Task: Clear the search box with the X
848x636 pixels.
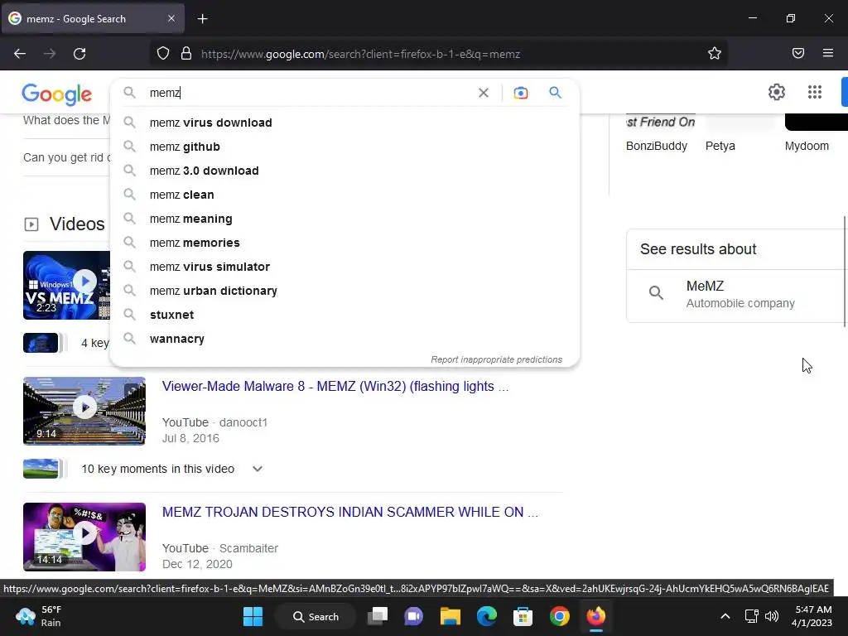Action: (x=484, y=93)
